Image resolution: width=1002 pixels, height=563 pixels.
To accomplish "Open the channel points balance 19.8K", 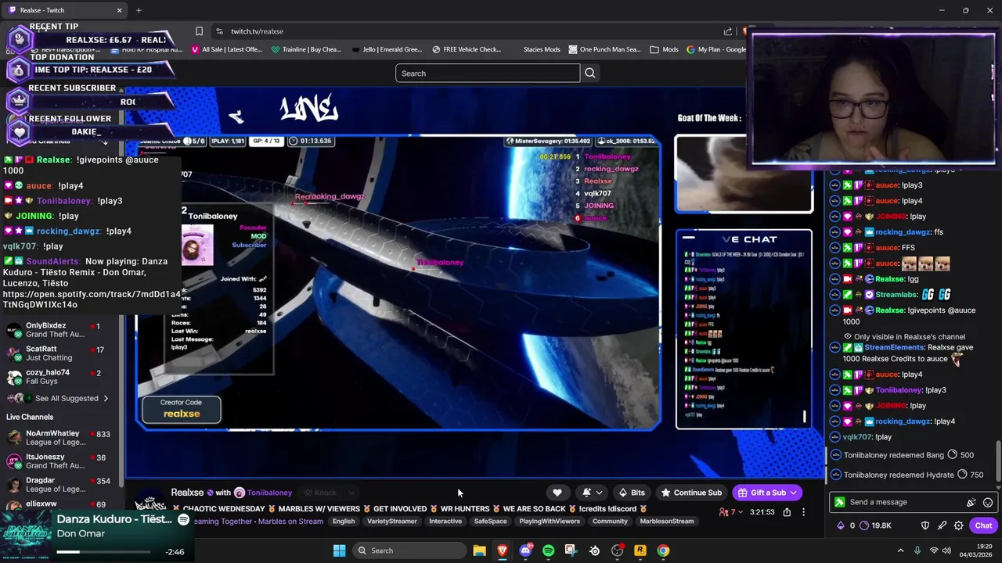I will point(876,525).
